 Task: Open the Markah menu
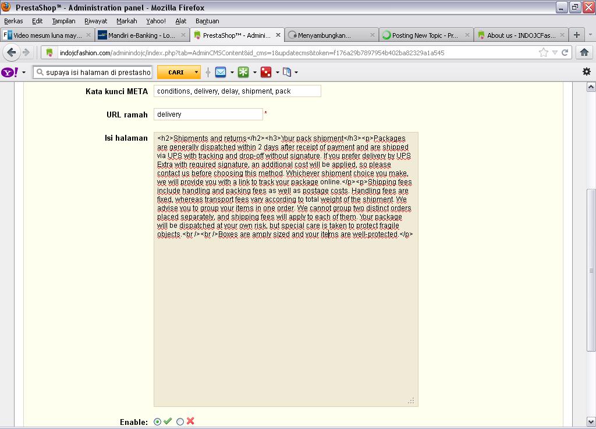point(126,21)
